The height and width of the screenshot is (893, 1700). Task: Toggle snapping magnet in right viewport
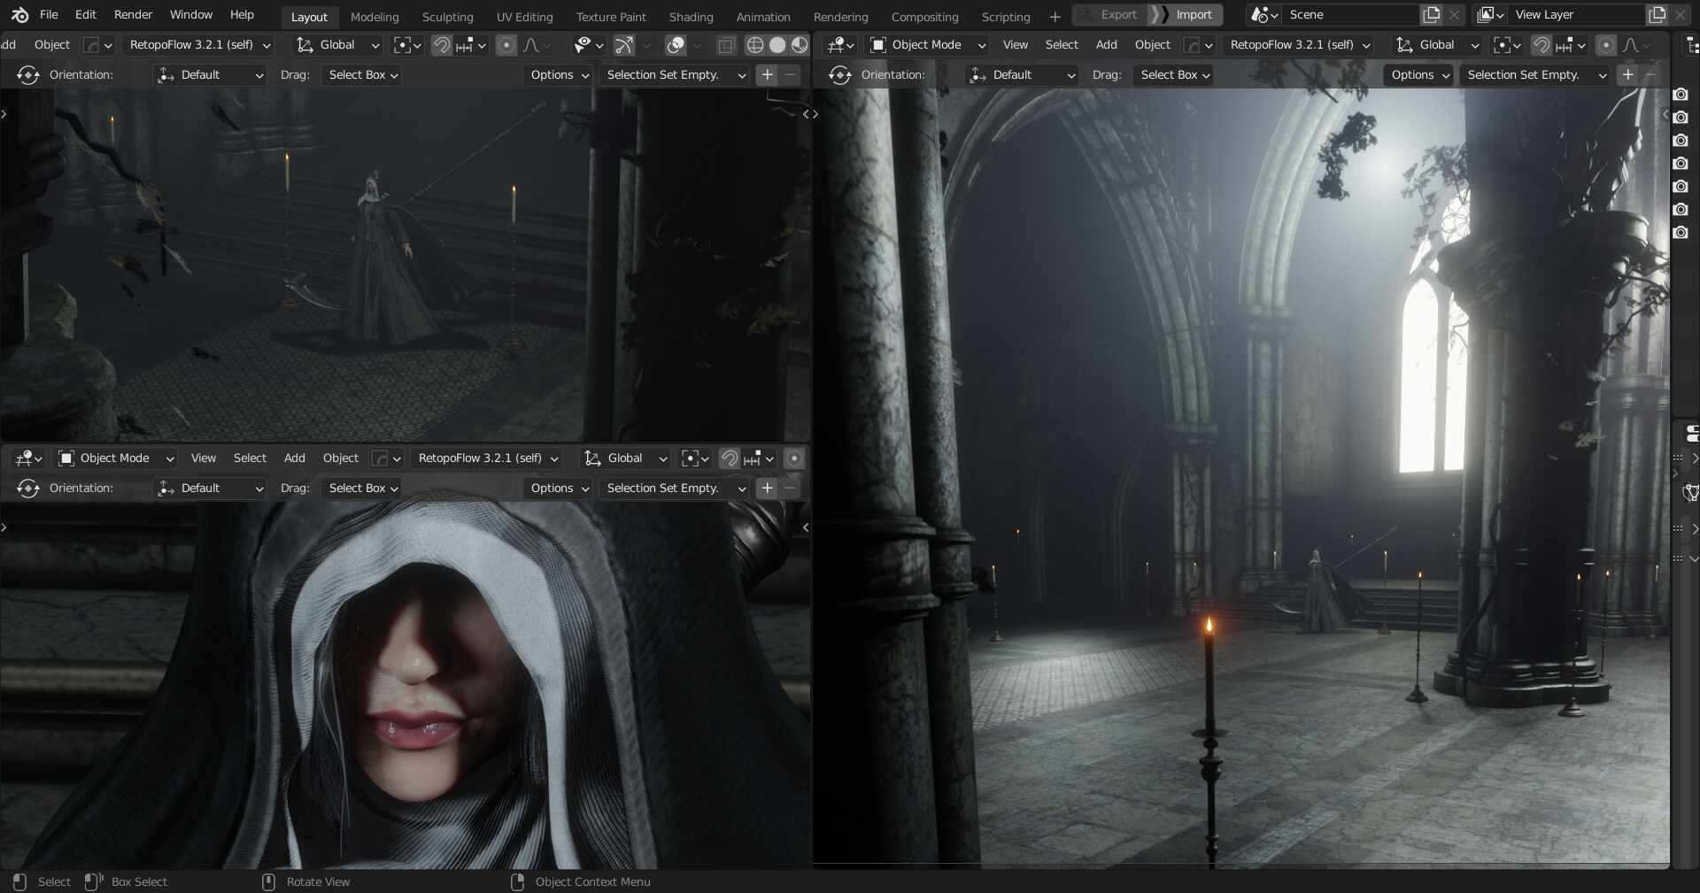(x=1542, y=45)
